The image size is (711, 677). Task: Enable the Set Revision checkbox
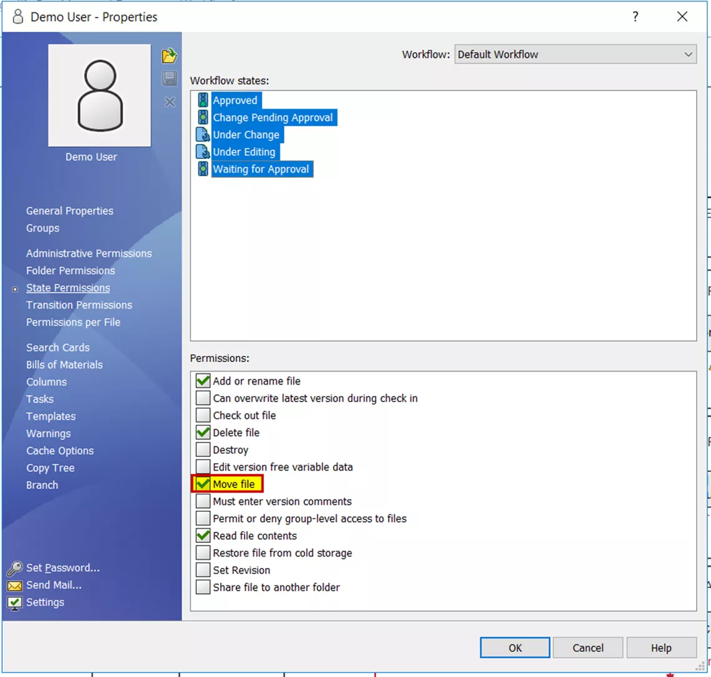[x=203, y=570]
